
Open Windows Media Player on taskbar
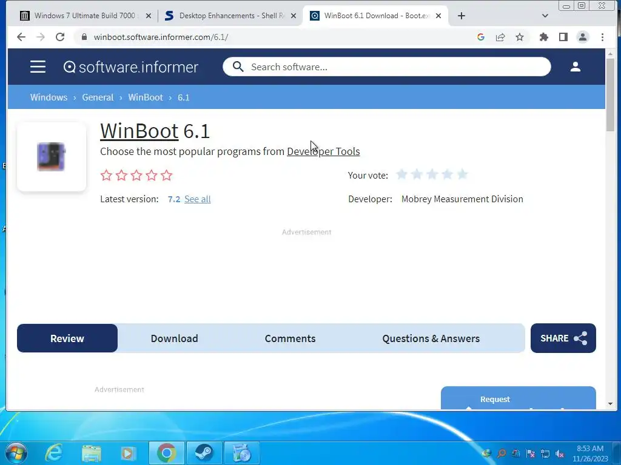(128, 453)
